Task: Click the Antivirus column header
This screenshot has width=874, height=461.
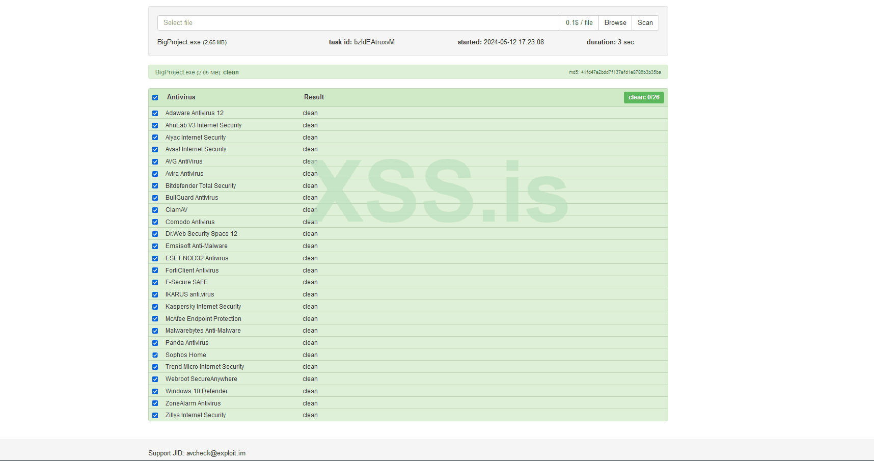Action: [x=181, y=97]
